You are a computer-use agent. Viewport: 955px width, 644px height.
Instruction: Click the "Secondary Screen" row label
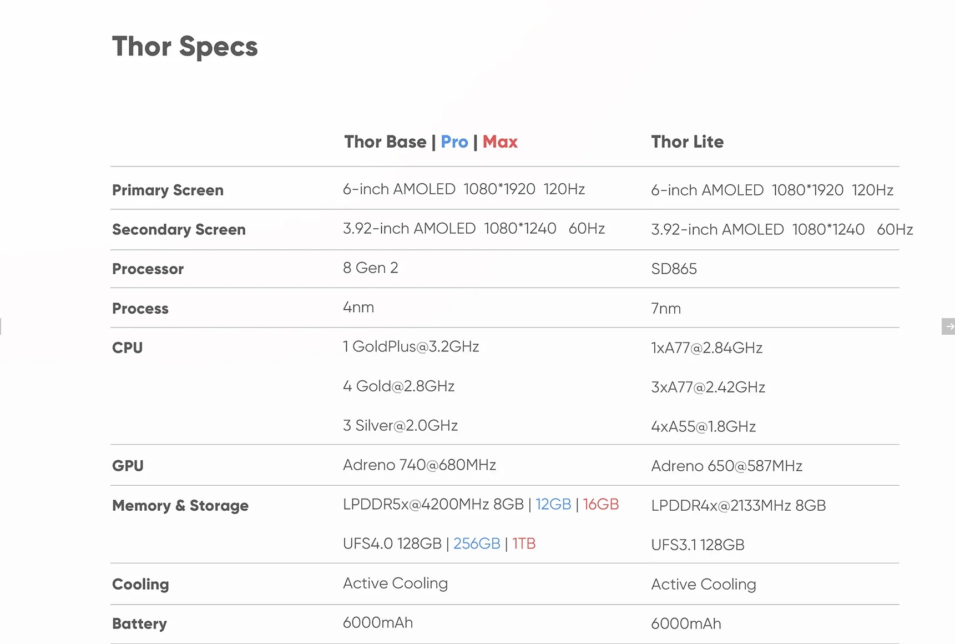[x=179, y=230]
